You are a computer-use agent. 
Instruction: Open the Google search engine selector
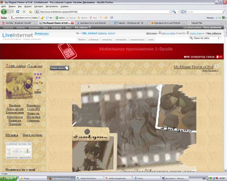pyautogui.click(x=184, y=12)
